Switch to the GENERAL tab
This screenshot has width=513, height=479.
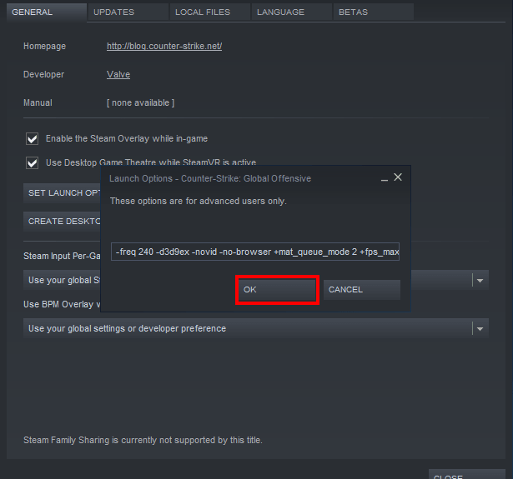(47, 12)
